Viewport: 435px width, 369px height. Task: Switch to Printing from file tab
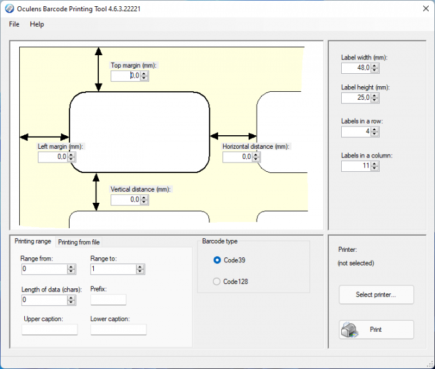(x=79, y=242)
